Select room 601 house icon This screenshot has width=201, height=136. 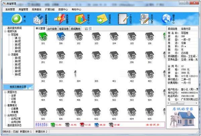pos(79,112)
